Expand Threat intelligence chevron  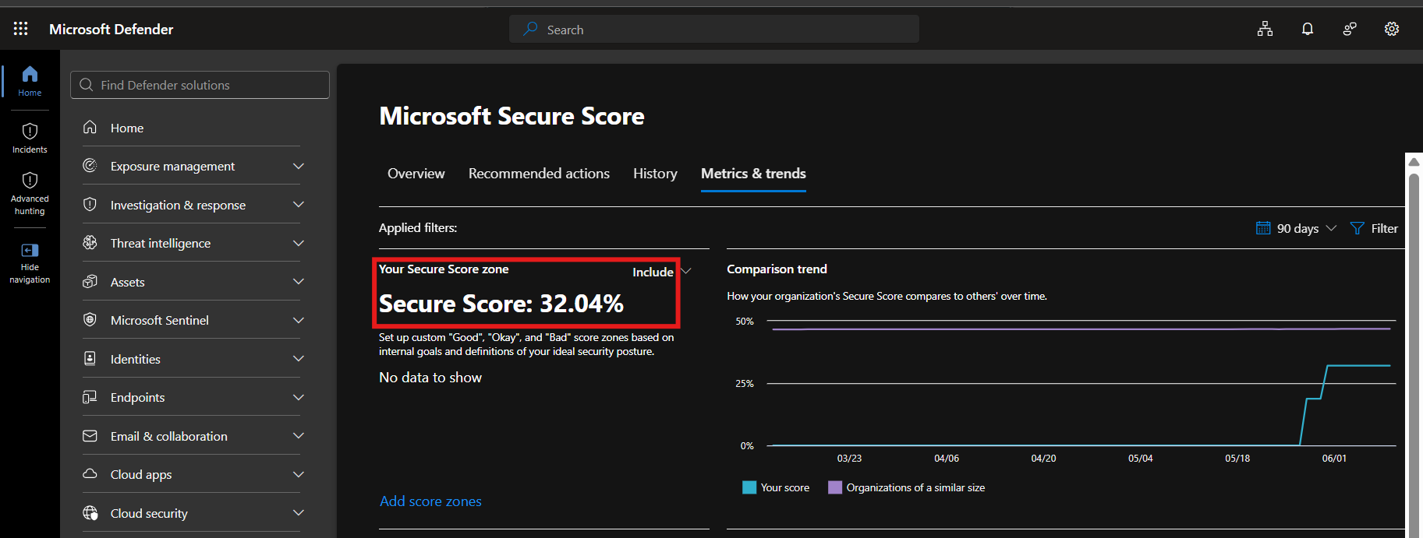click(298, 243)
